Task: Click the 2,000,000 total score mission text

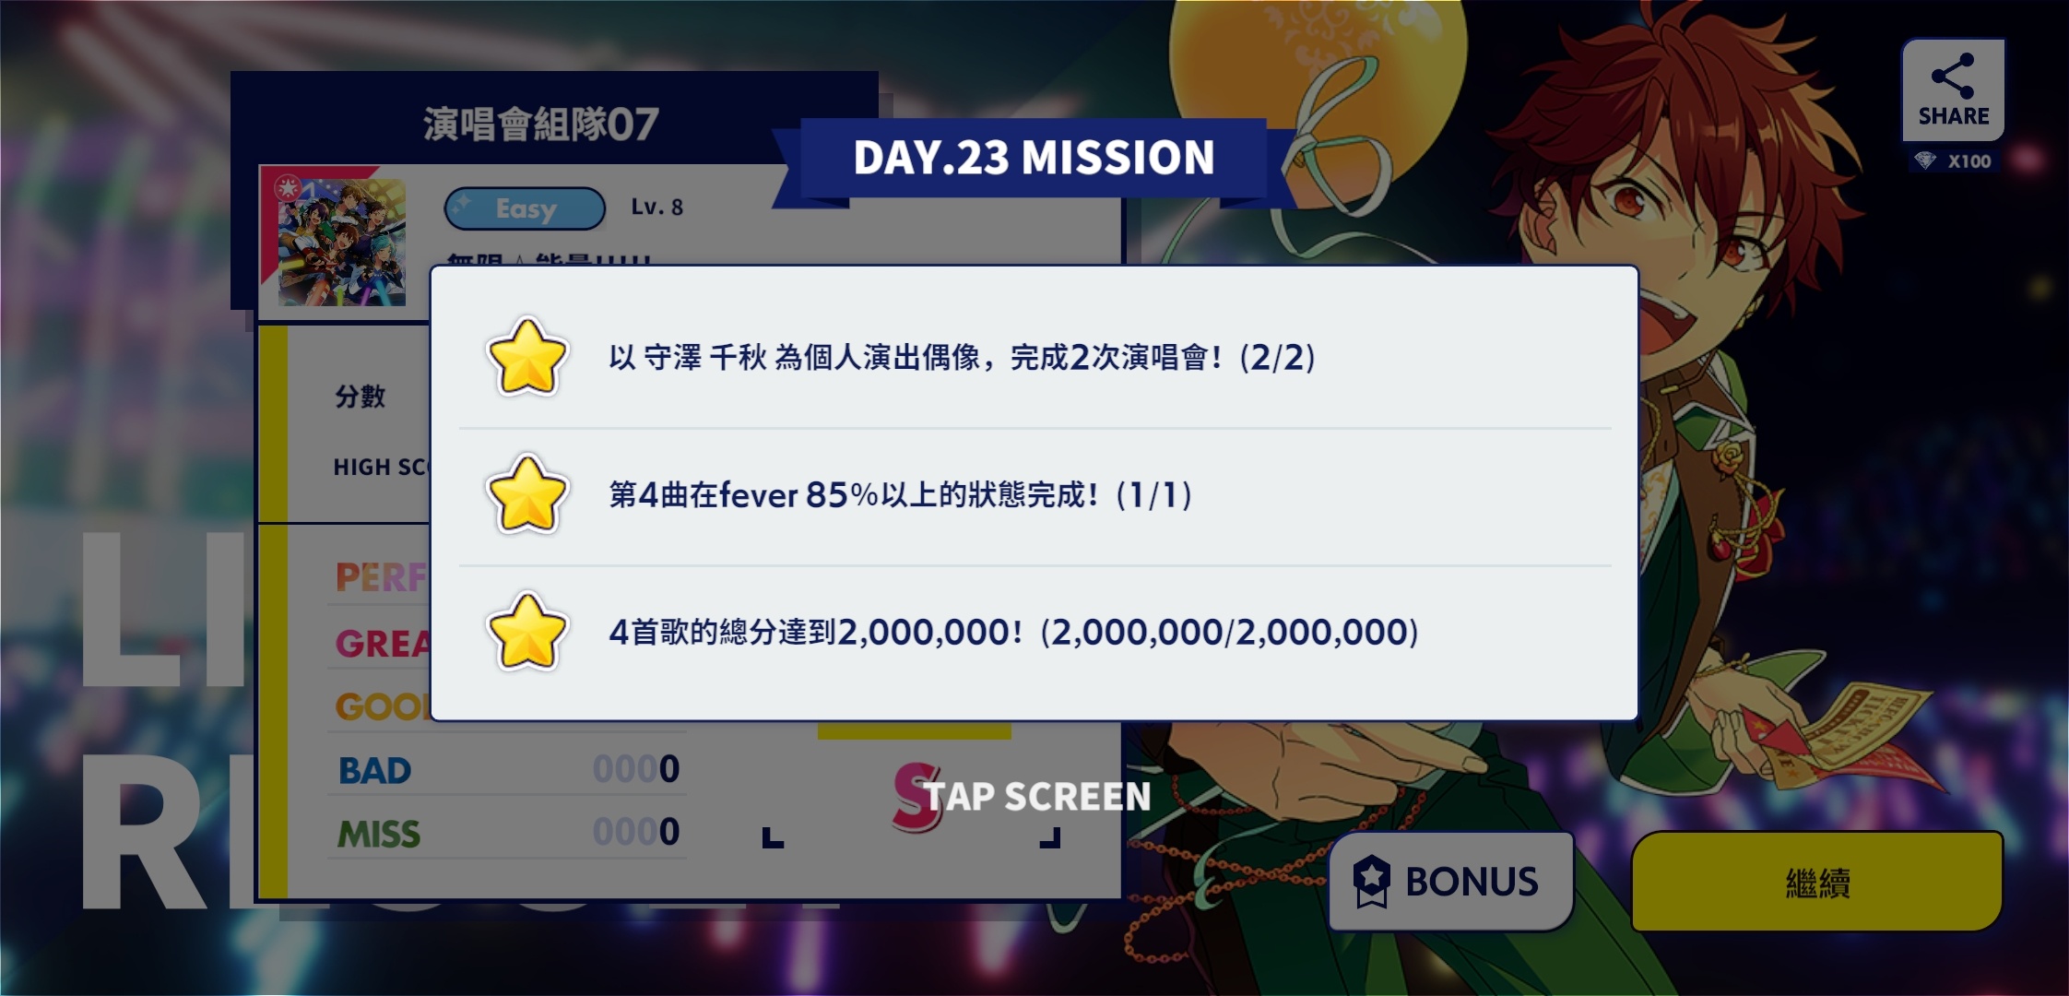Action: pyautogui.click(x=1013, y=633)
